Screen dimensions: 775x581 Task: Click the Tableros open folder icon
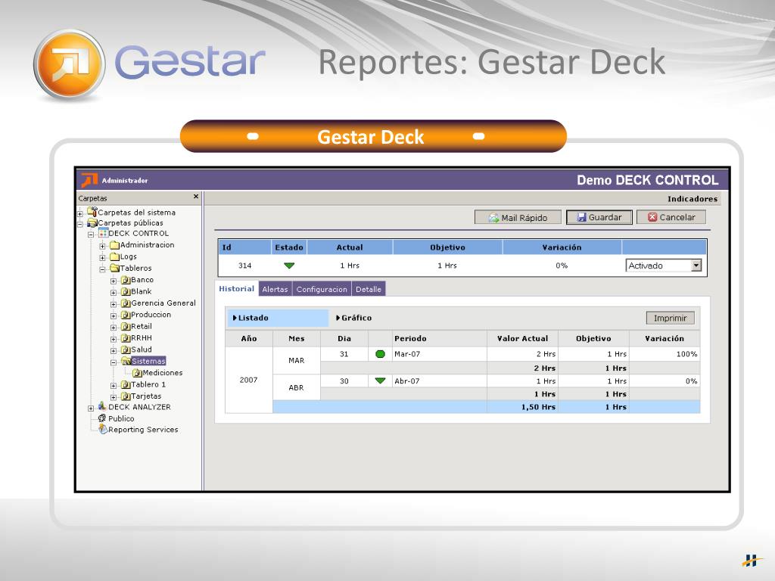115,269
